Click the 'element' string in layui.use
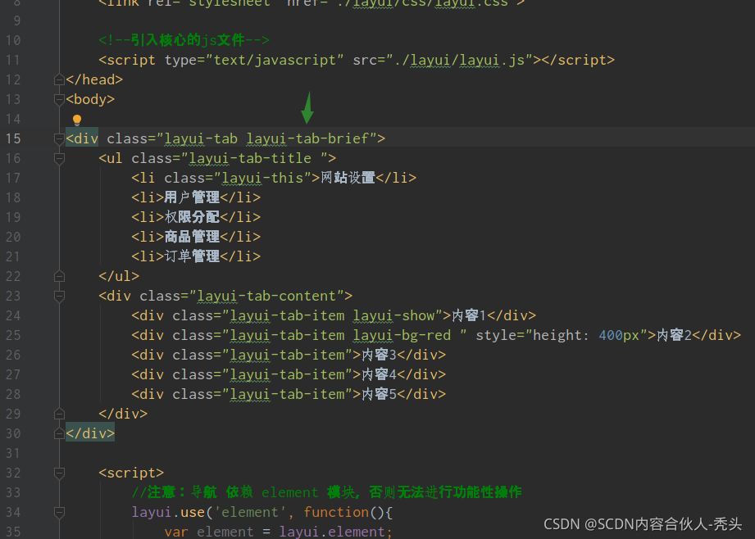Image resolution: width=755 pixels, height=539 pixels. point(250,513)
